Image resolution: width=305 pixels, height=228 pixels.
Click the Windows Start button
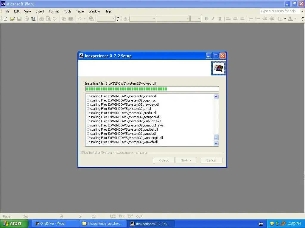[x=14, y=224]
